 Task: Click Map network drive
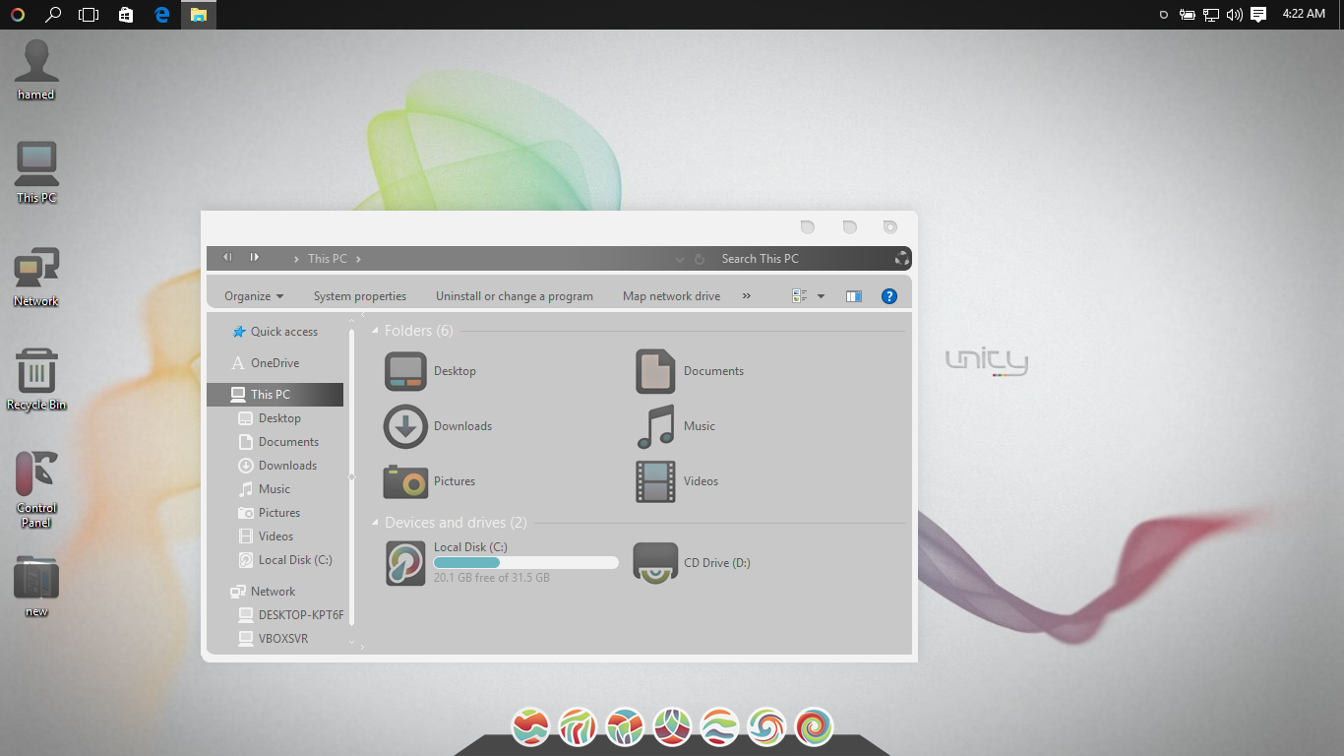pyautogui.click(x=671, y=296)
